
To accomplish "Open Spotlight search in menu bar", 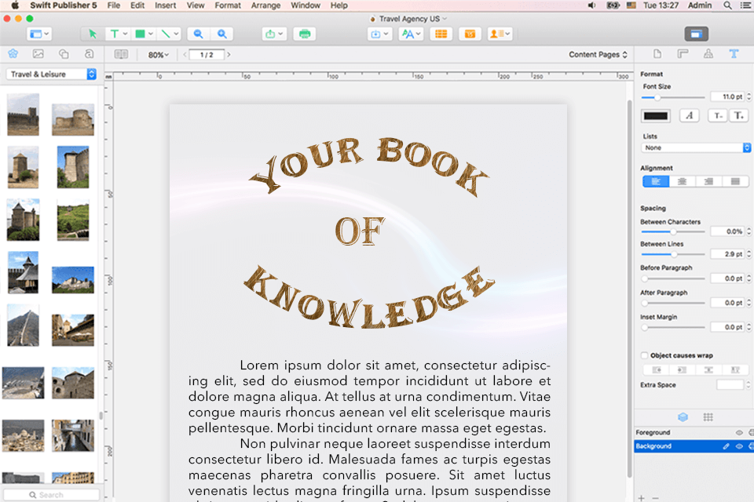I will click(x=727, y=5).
